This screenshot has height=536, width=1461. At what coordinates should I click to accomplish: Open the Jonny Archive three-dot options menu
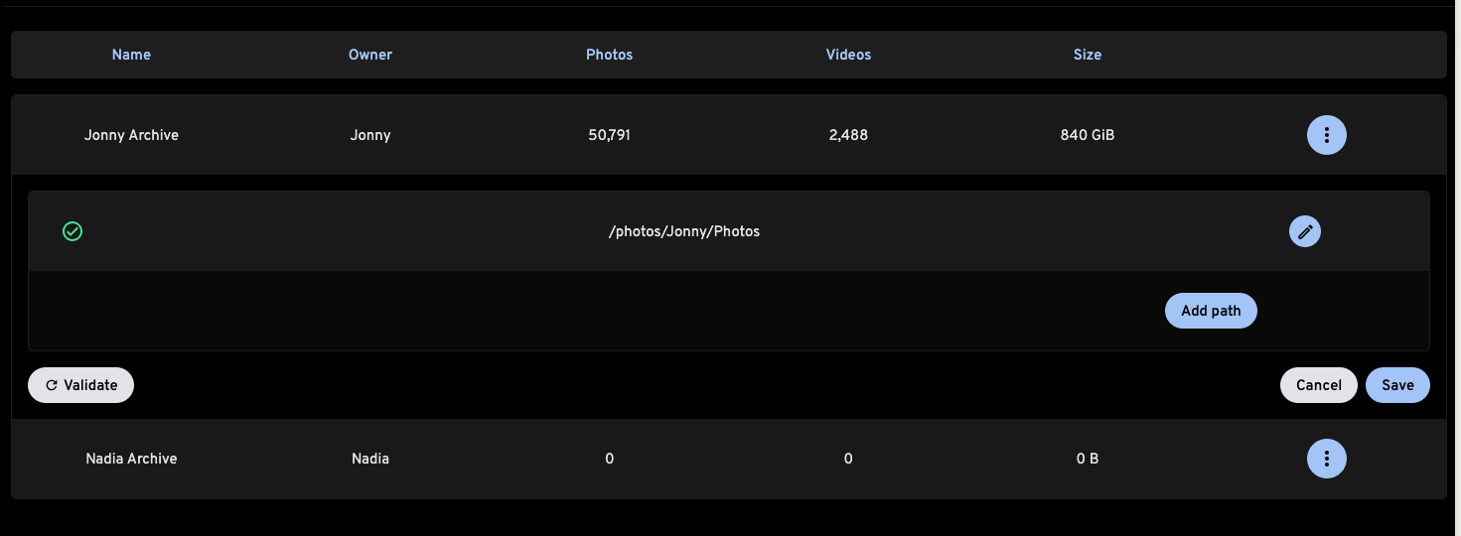click(1326, 135)
